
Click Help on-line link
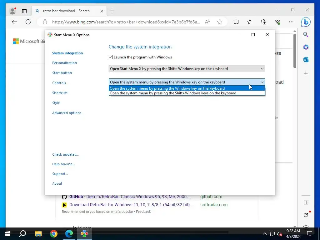[x=63, y=164]
